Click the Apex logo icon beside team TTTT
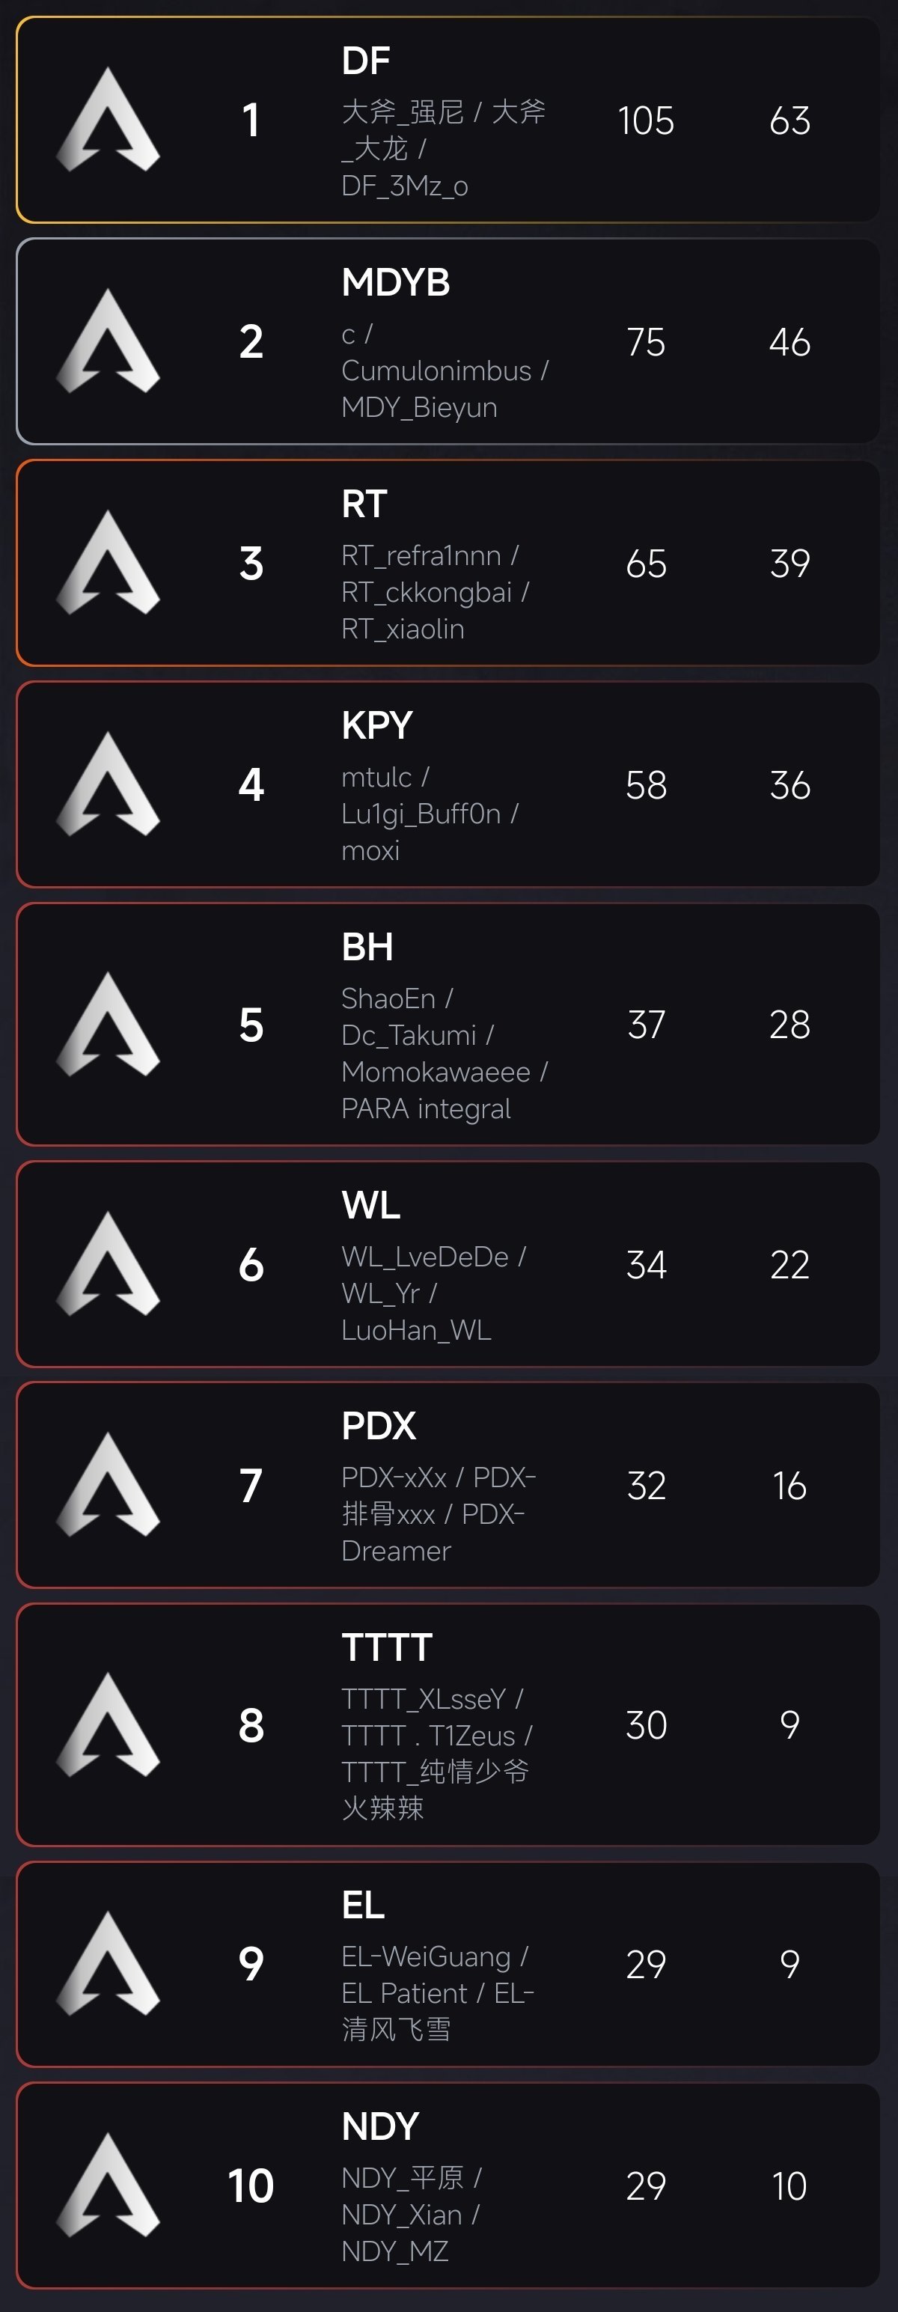 click(109, 1725)
